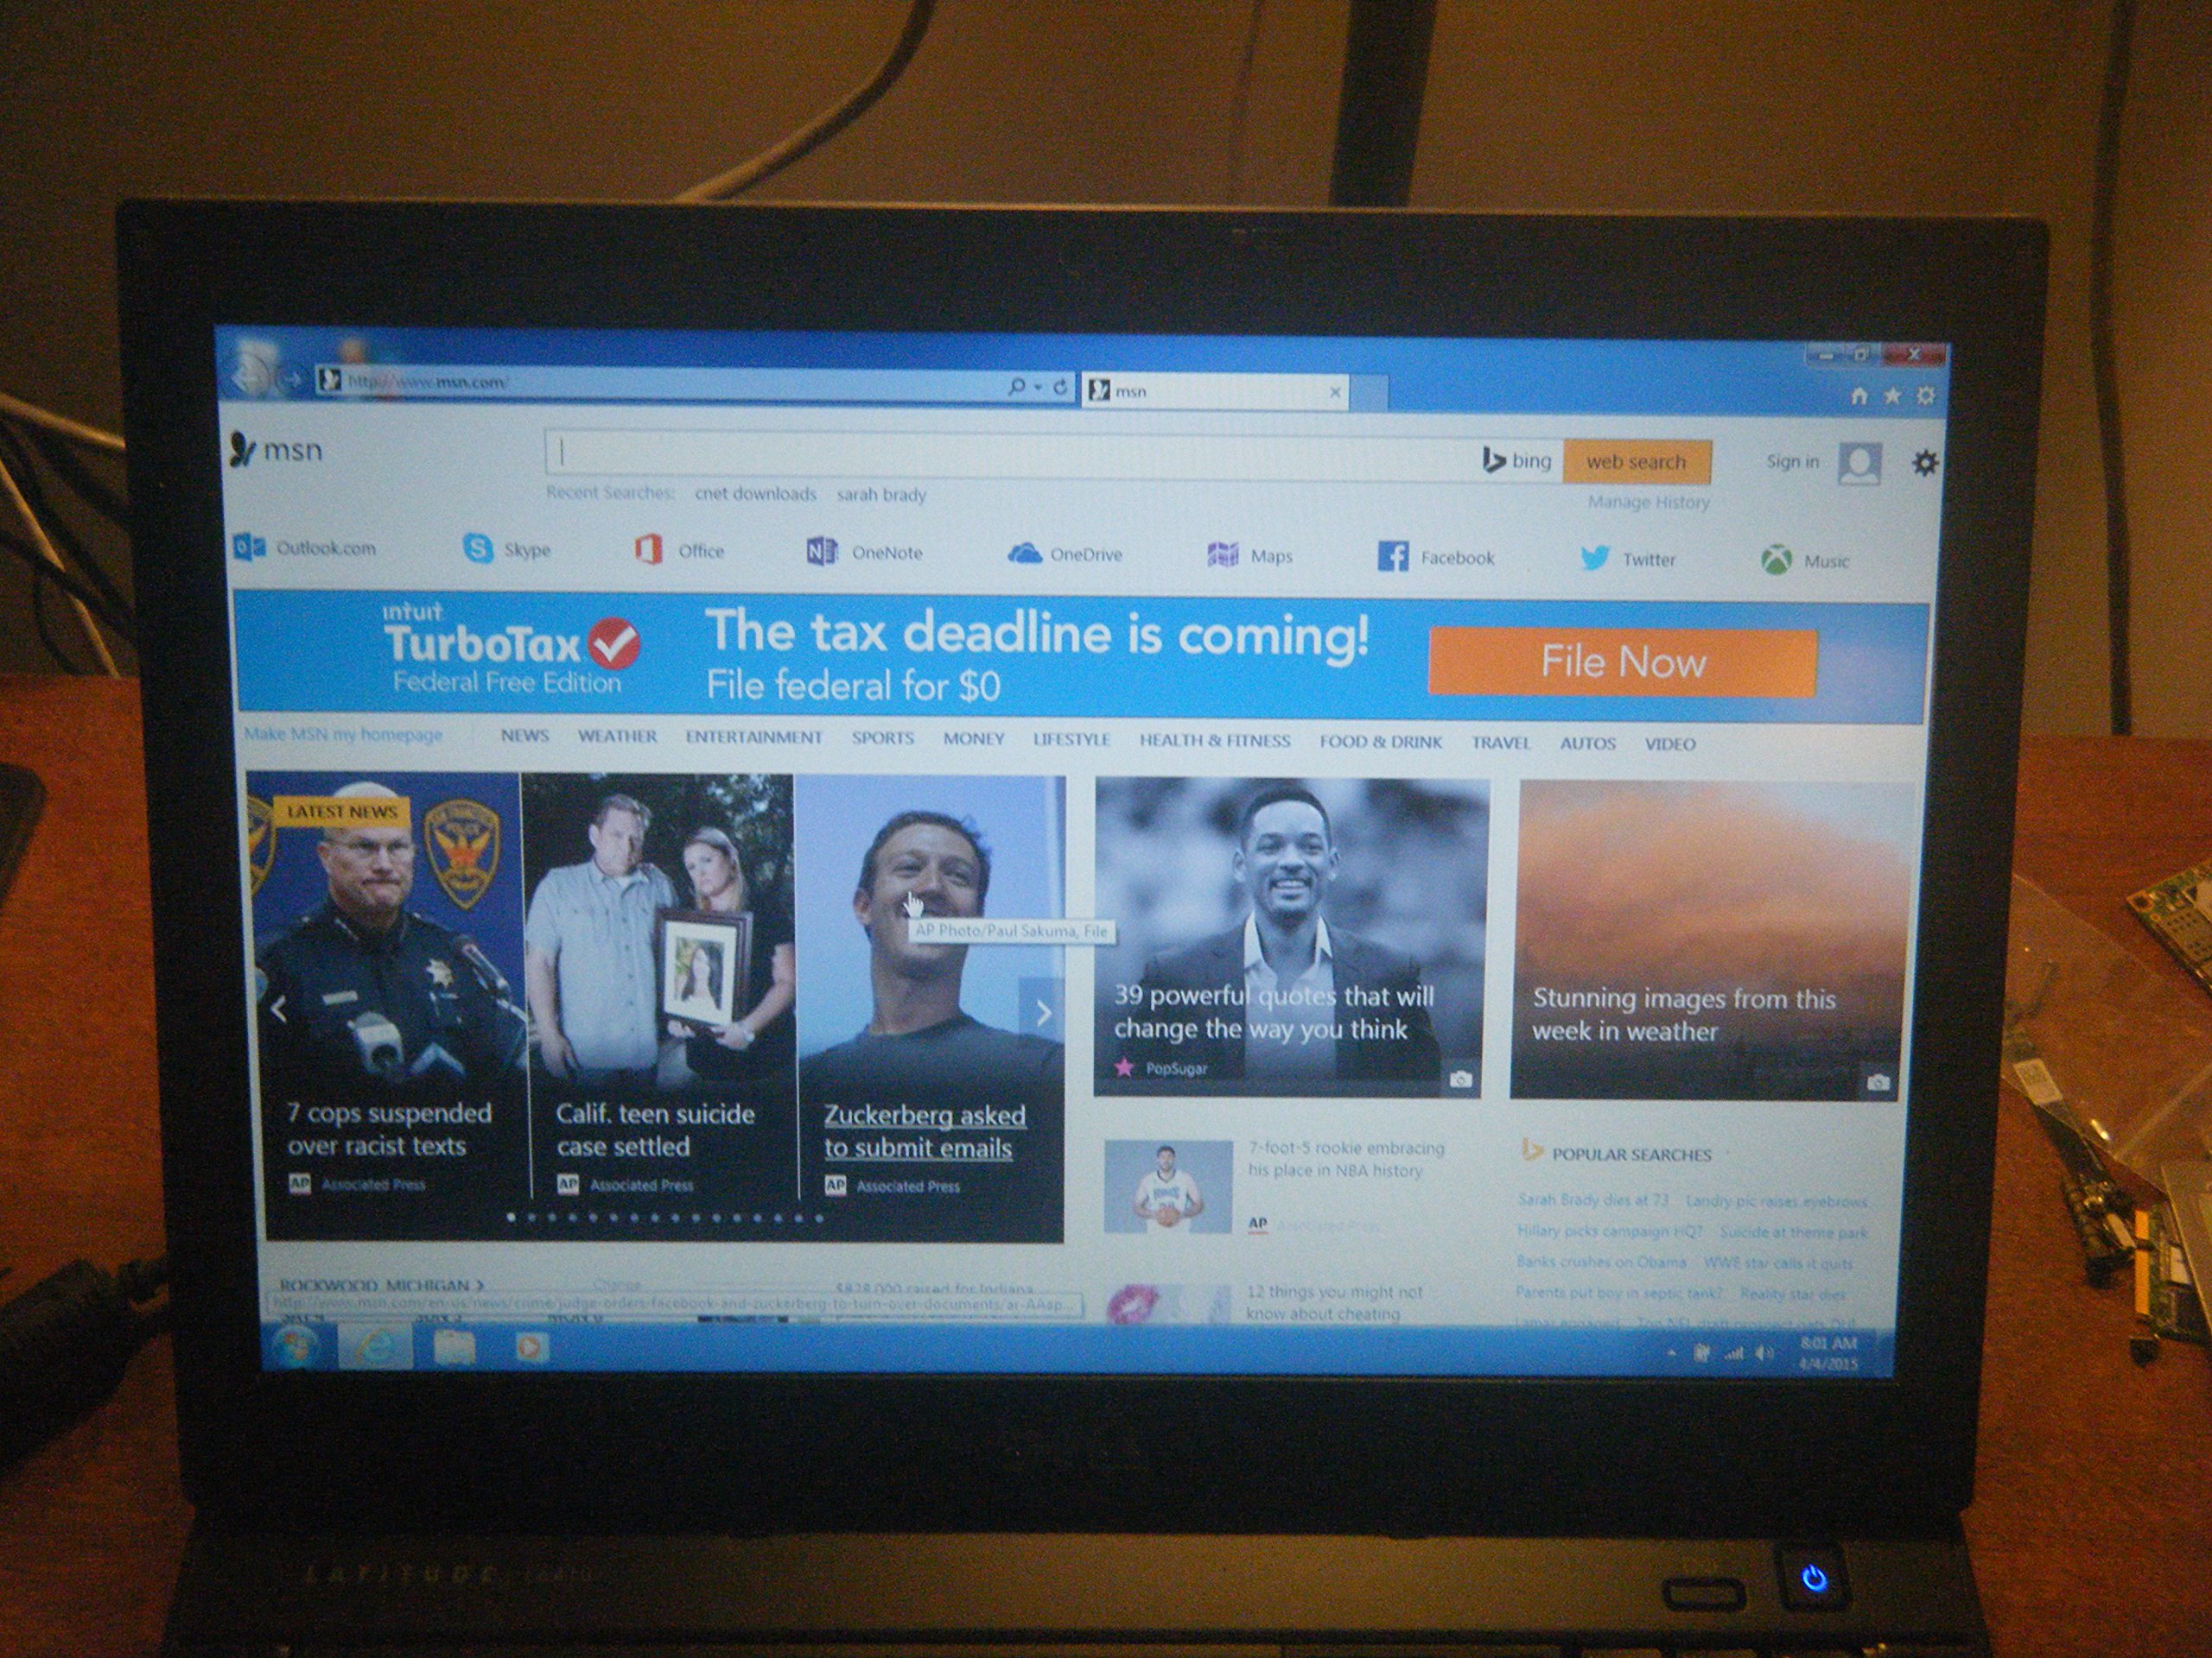Open Zuckerberg asked to submit emails story

(924, 1131)
